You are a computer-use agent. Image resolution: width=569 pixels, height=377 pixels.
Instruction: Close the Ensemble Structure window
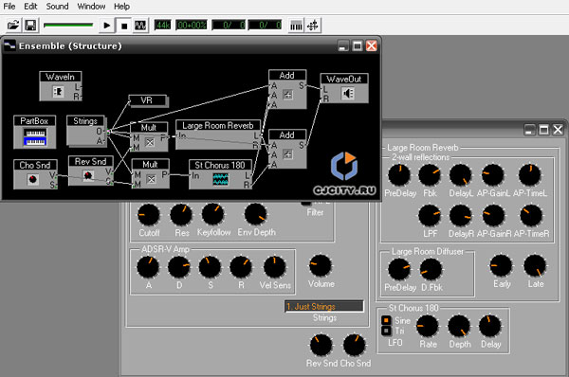pyautogui.click(x=372, y=45)
